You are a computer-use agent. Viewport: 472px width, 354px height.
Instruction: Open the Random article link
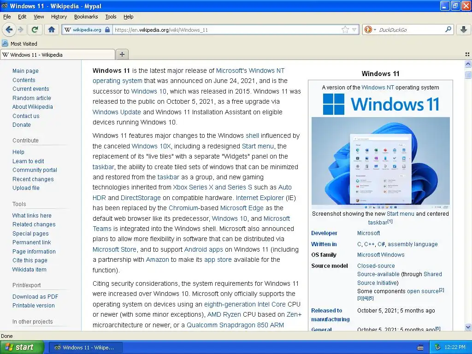click(32, 98)
